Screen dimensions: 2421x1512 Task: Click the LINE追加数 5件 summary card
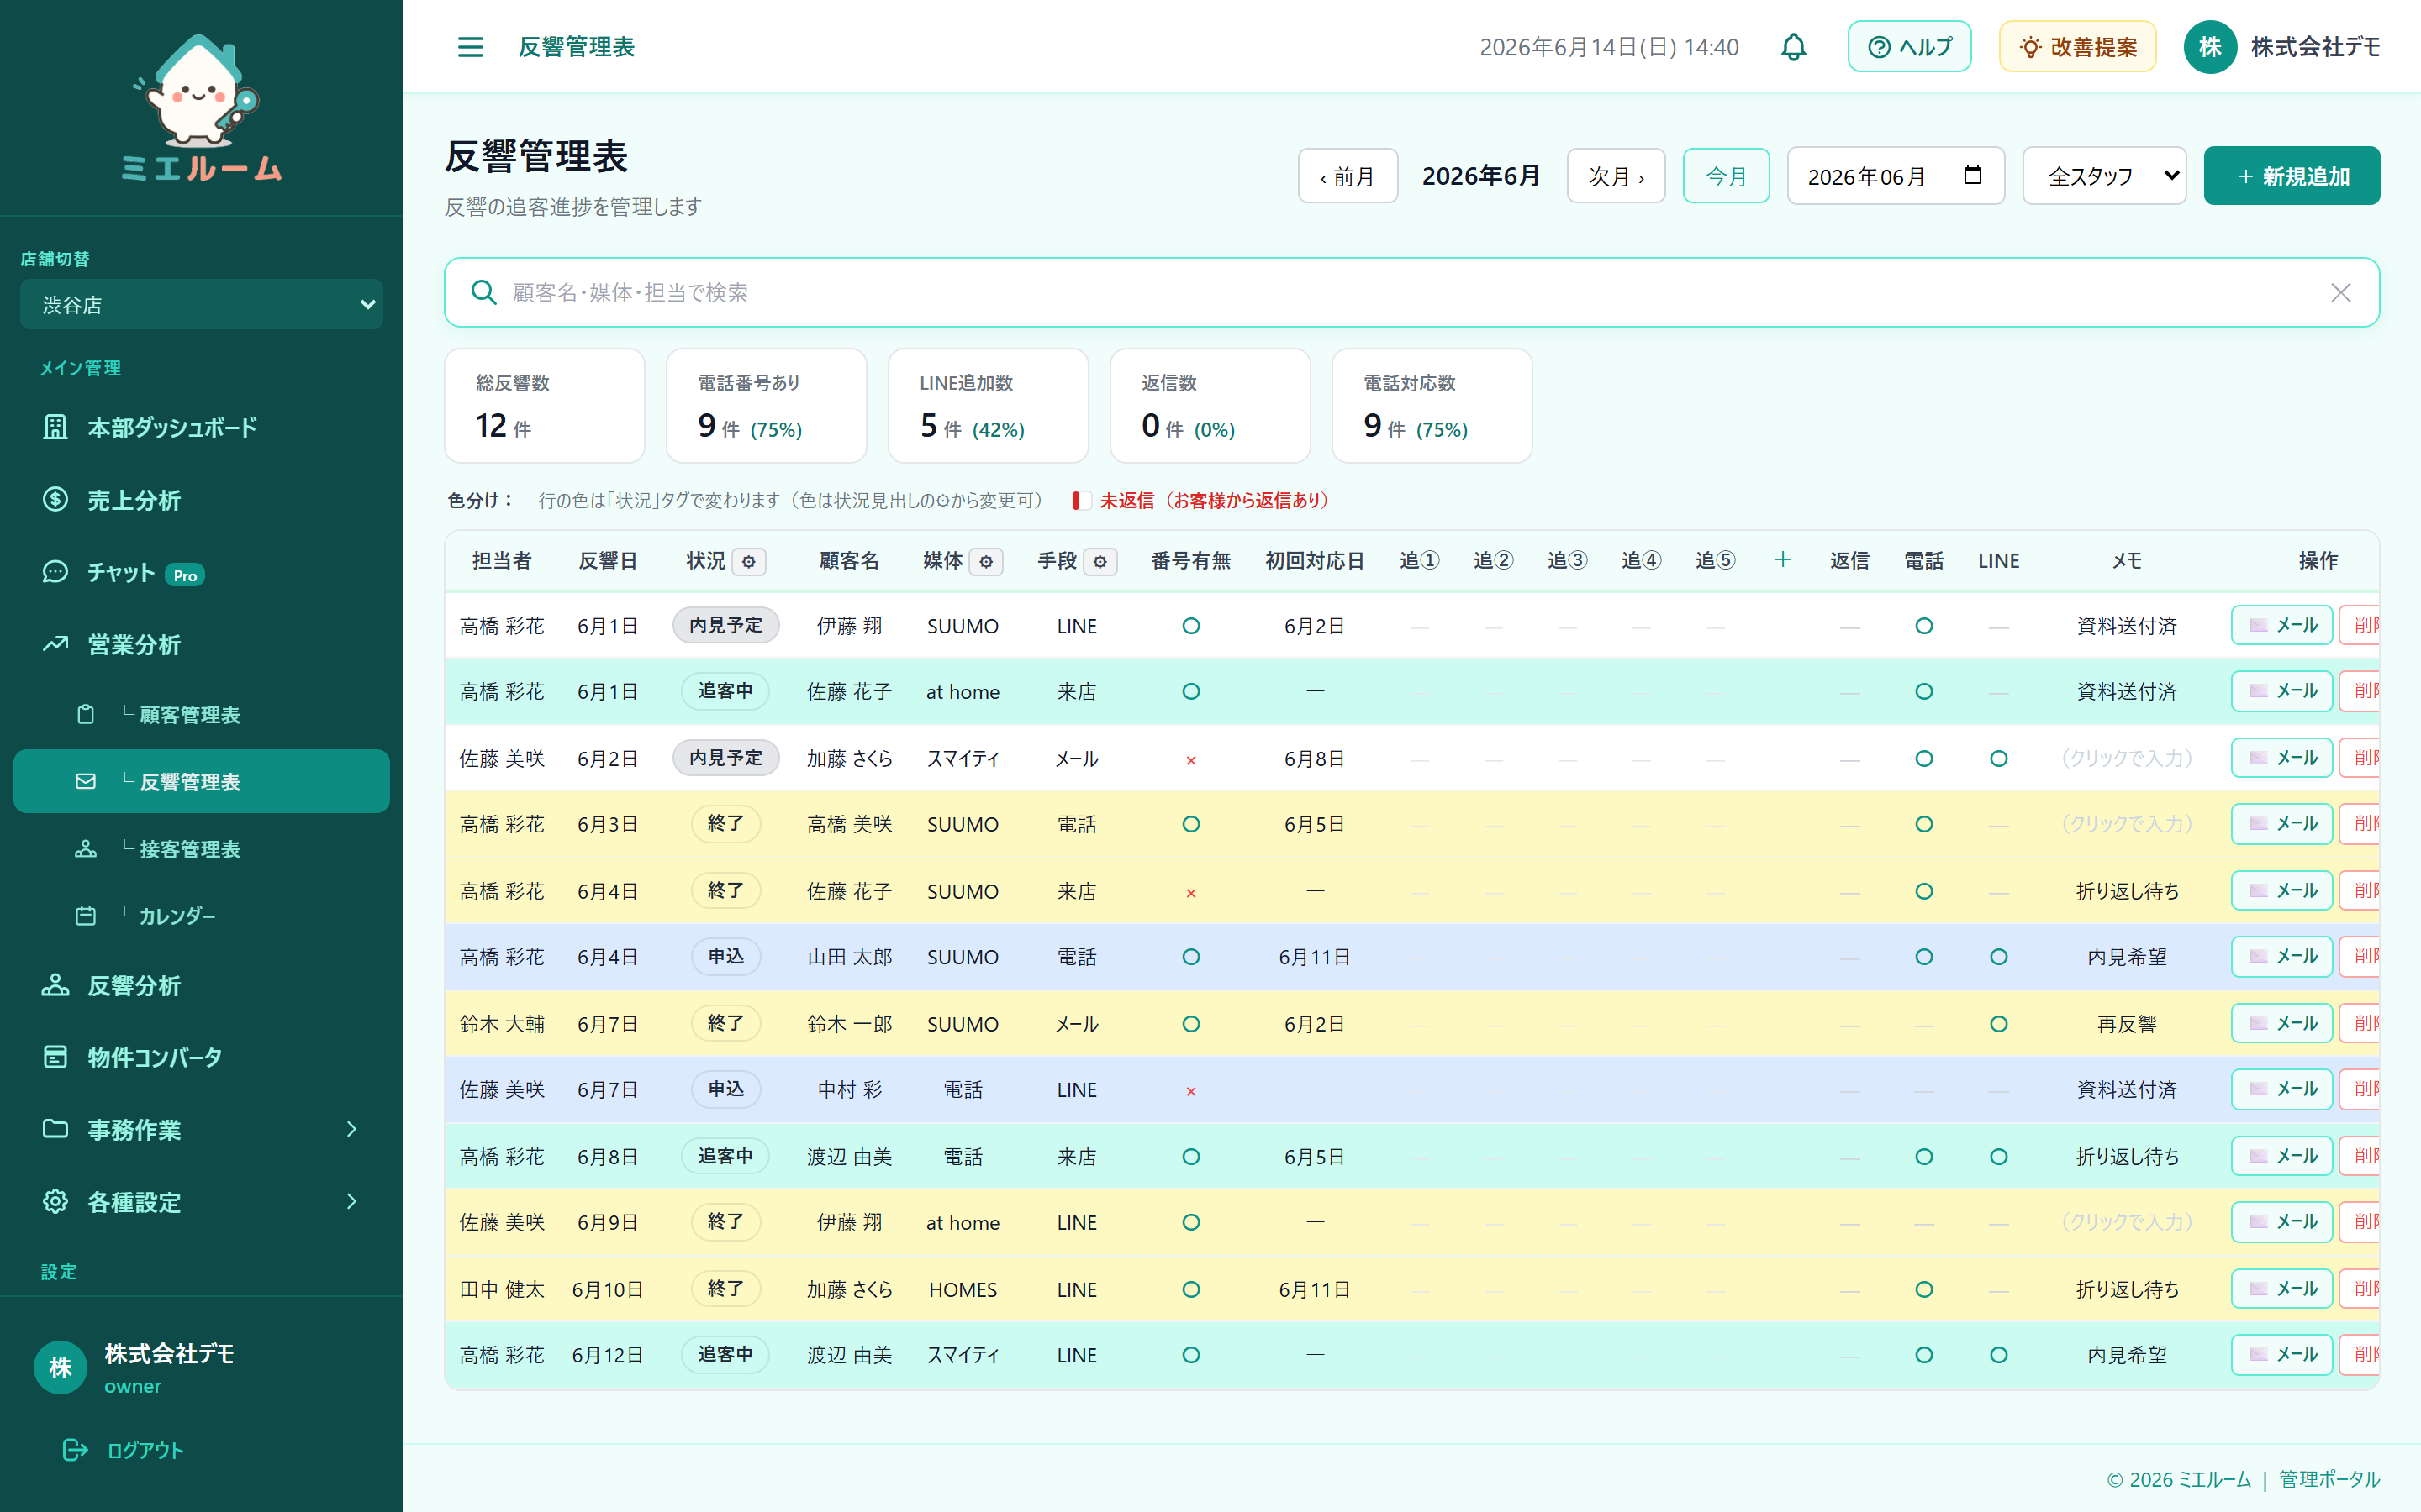click(x=988, y=405)
